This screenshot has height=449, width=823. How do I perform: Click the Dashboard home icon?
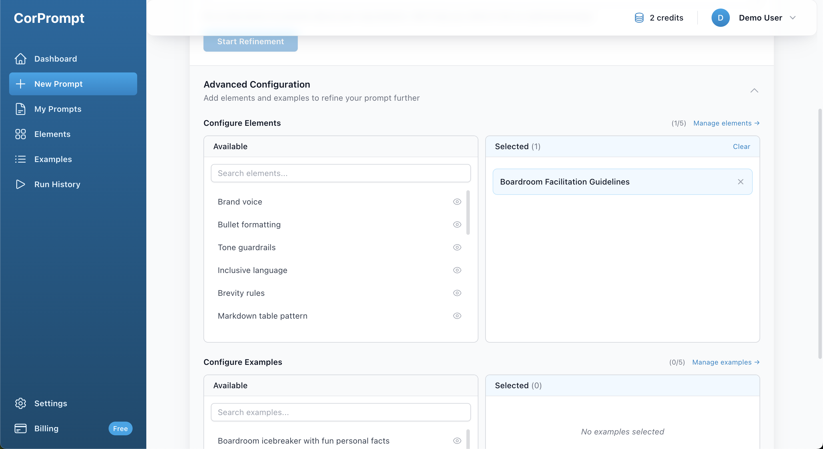21,59
